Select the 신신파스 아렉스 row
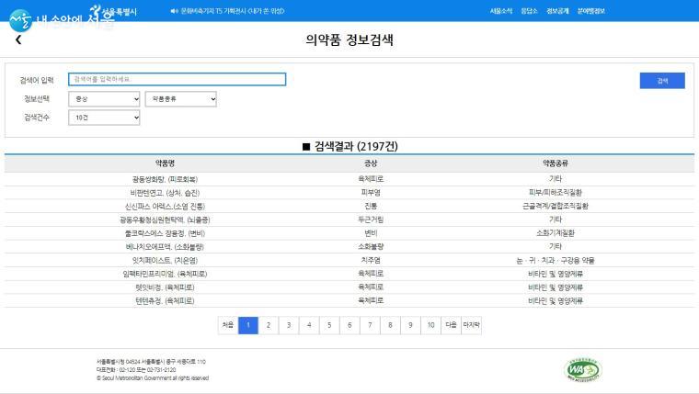This screenshot has width=699, height=394. pos(349,206)
